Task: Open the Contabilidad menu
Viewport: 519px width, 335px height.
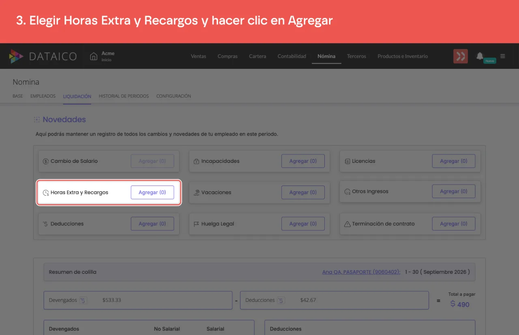Action: tap(292, 56)
